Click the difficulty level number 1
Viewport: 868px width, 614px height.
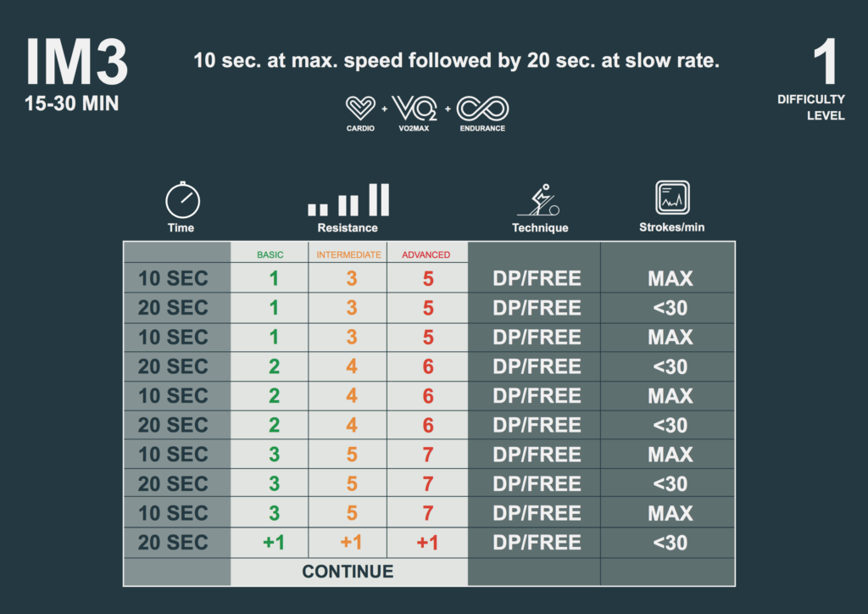(x=825, y=63)
